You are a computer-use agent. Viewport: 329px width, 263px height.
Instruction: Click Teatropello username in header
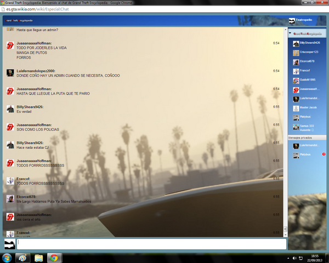pos(304,20)
